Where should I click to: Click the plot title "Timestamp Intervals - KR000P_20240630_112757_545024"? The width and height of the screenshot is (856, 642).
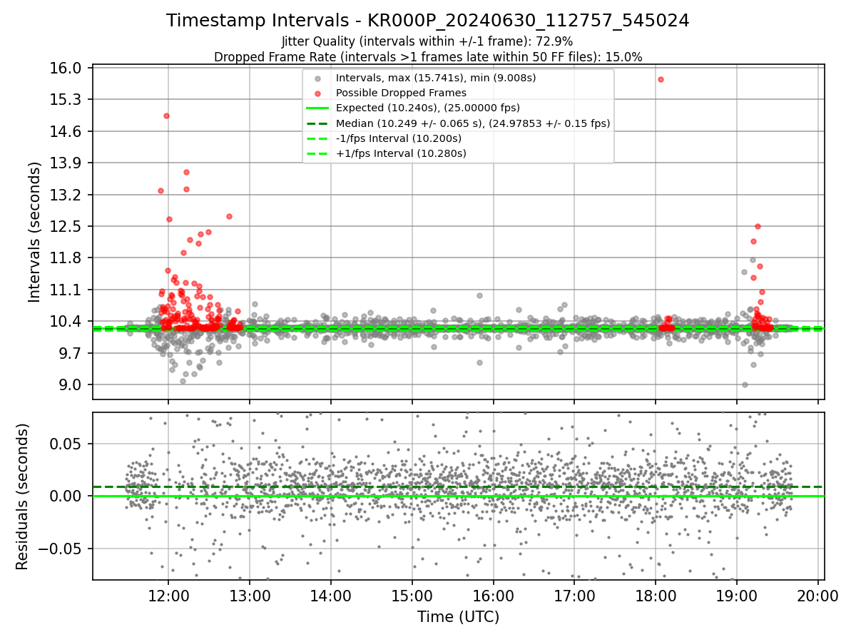tap(428, 21)
